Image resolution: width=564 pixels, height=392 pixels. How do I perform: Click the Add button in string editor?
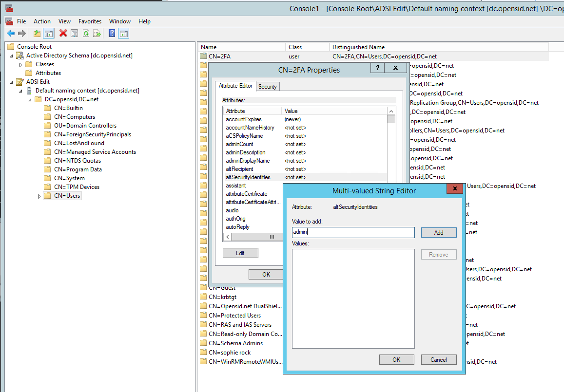(438, 233)
